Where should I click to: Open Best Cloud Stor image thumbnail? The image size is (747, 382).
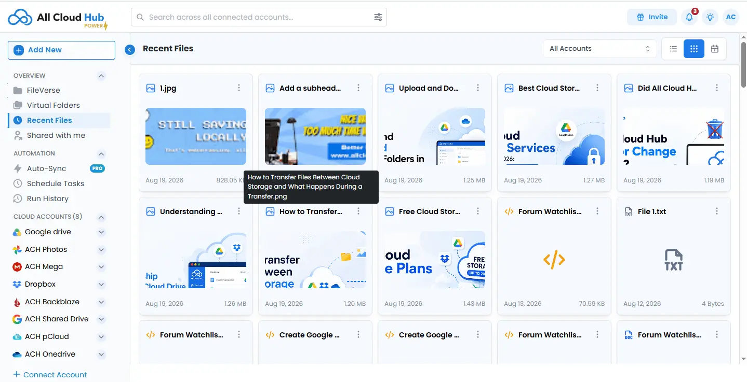[x=554, y=136]
